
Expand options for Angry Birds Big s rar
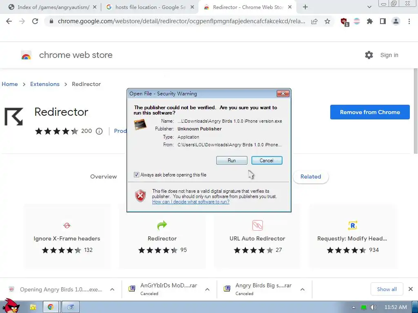[x=302, y=289]
